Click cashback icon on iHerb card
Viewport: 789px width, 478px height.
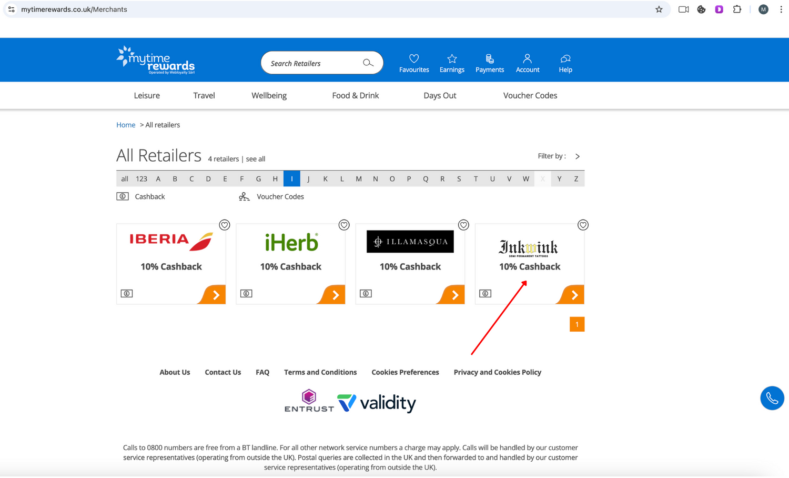coord(246,293)
